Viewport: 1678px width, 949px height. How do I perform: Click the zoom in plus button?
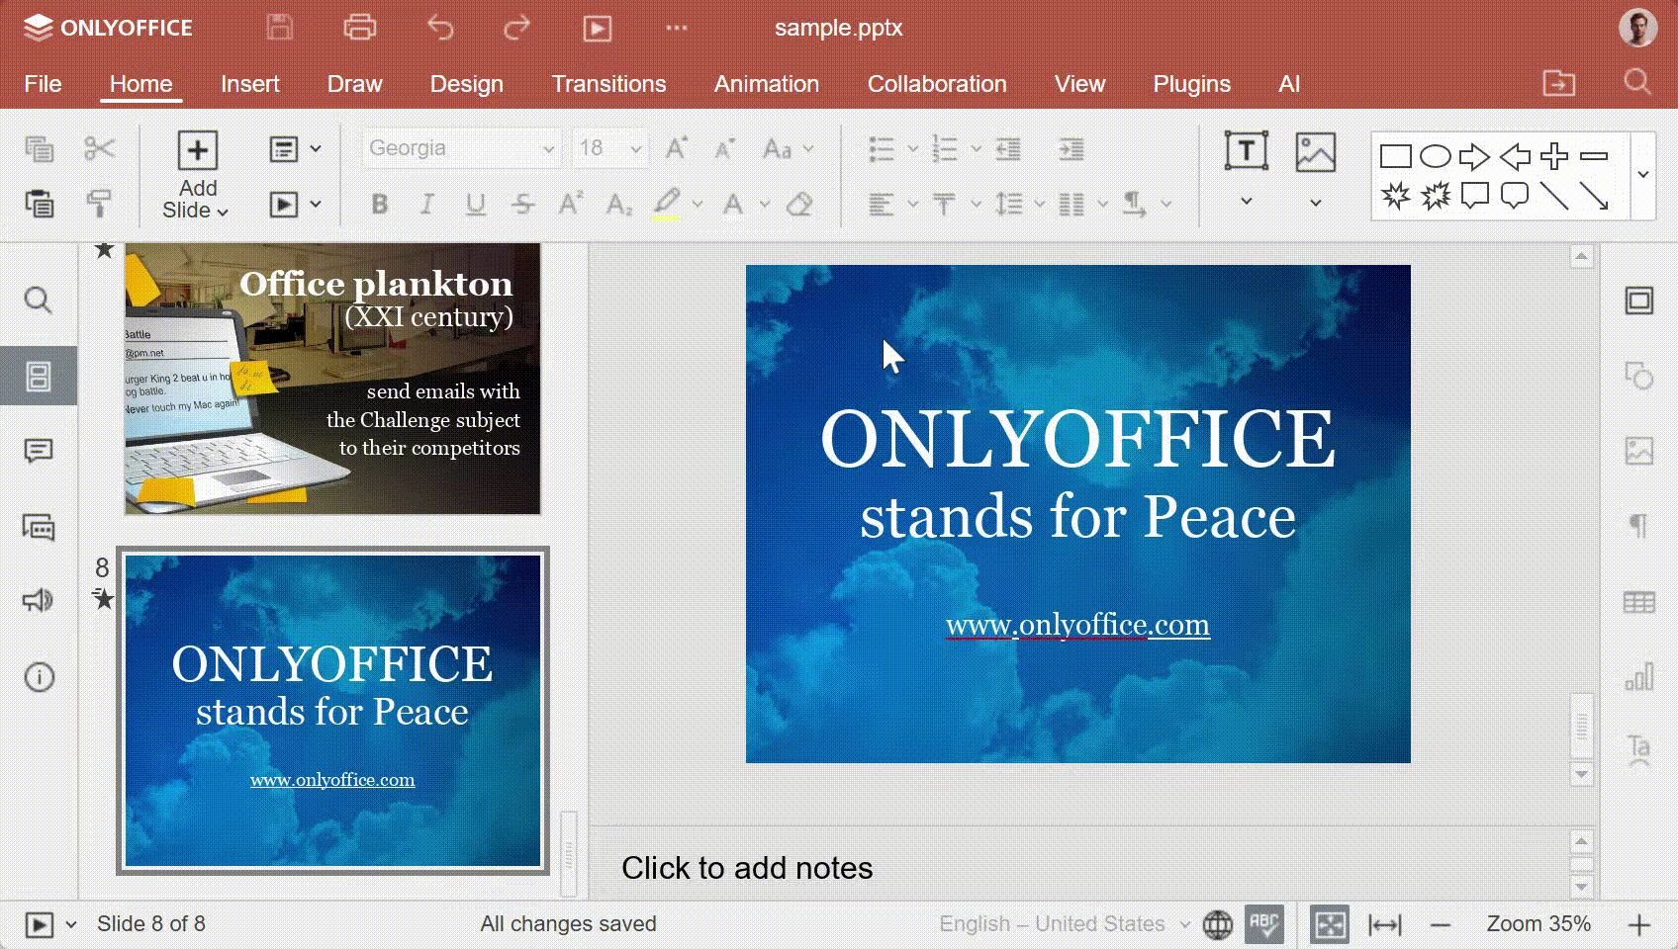coord(1638,925)
